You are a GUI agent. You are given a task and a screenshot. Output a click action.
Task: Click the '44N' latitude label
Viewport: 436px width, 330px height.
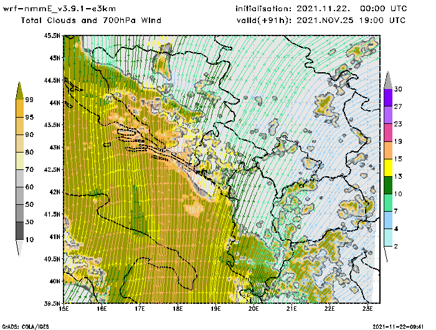(x=55, y=103)
